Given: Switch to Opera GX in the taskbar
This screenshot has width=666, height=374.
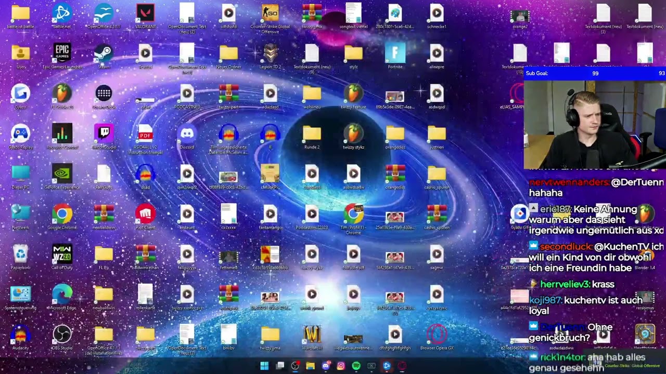Looking at the screenshot, I should pyautogui.click(x=402, y=366).
